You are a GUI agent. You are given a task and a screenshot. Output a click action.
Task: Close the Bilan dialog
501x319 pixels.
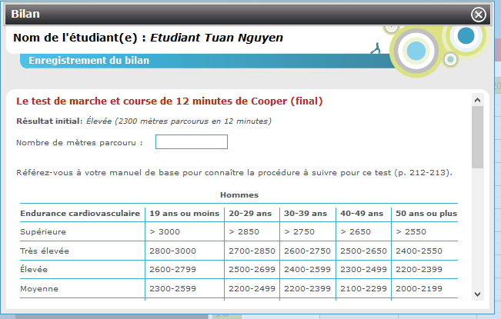479,14
